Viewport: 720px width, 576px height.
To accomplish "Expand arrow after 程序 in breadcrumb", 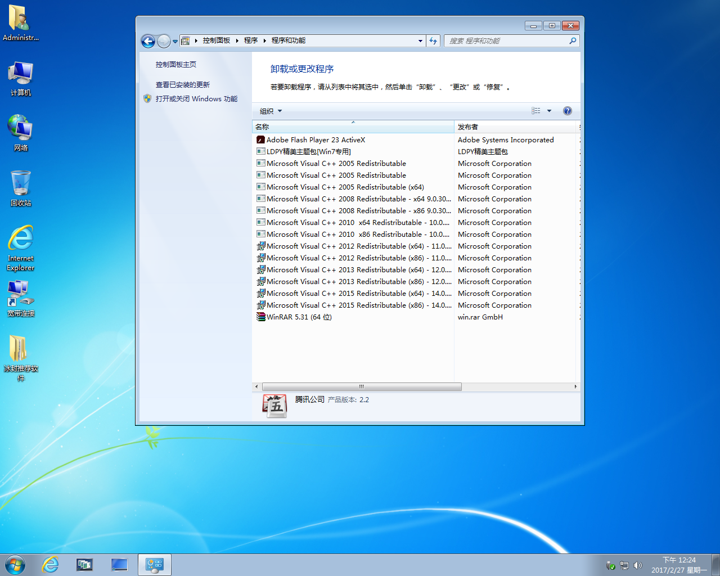I will click(264, 40).
